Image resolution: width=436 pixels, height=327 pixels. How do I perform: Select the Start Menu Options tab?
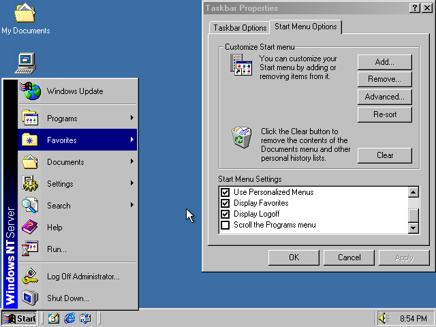(x=306, y=27)
